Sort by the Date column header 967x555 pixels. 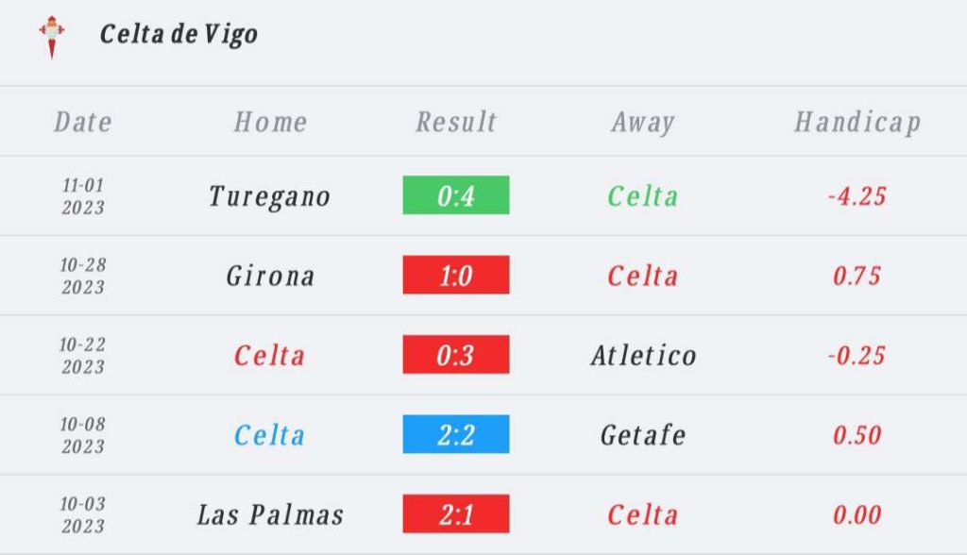coord(83,122)
